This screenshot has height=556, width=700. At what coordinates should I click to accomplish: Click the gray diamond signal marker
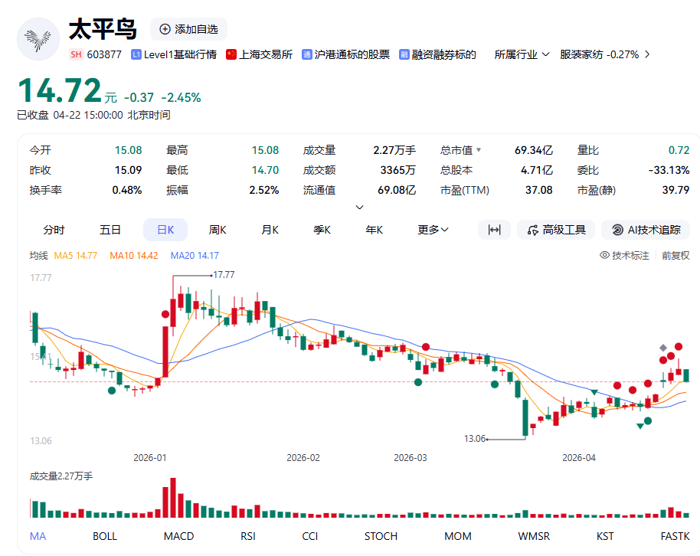[x=663, y=348]
